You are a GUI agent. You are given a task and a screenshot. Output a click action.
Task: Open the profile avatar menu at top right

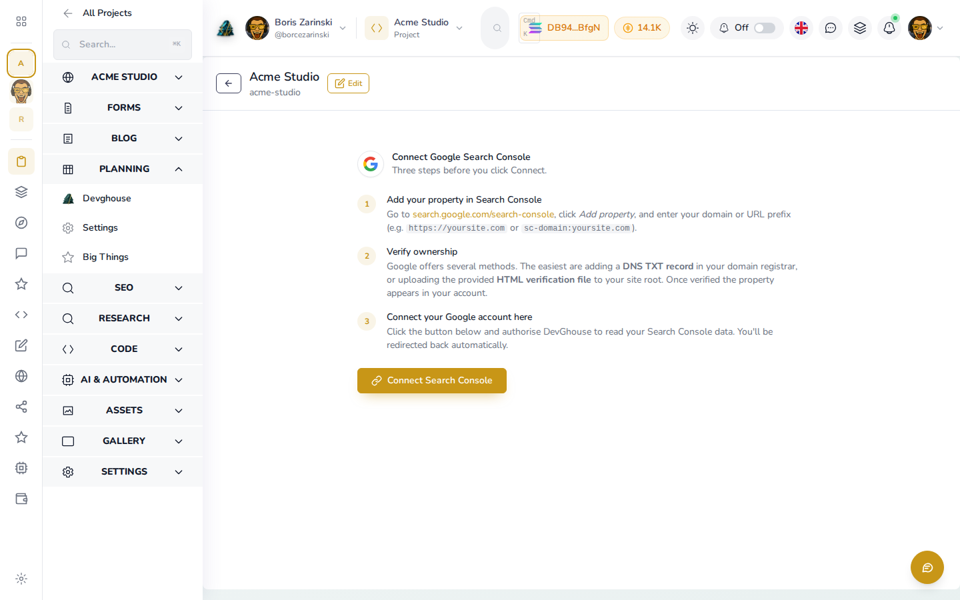click(x=926, y=28)
